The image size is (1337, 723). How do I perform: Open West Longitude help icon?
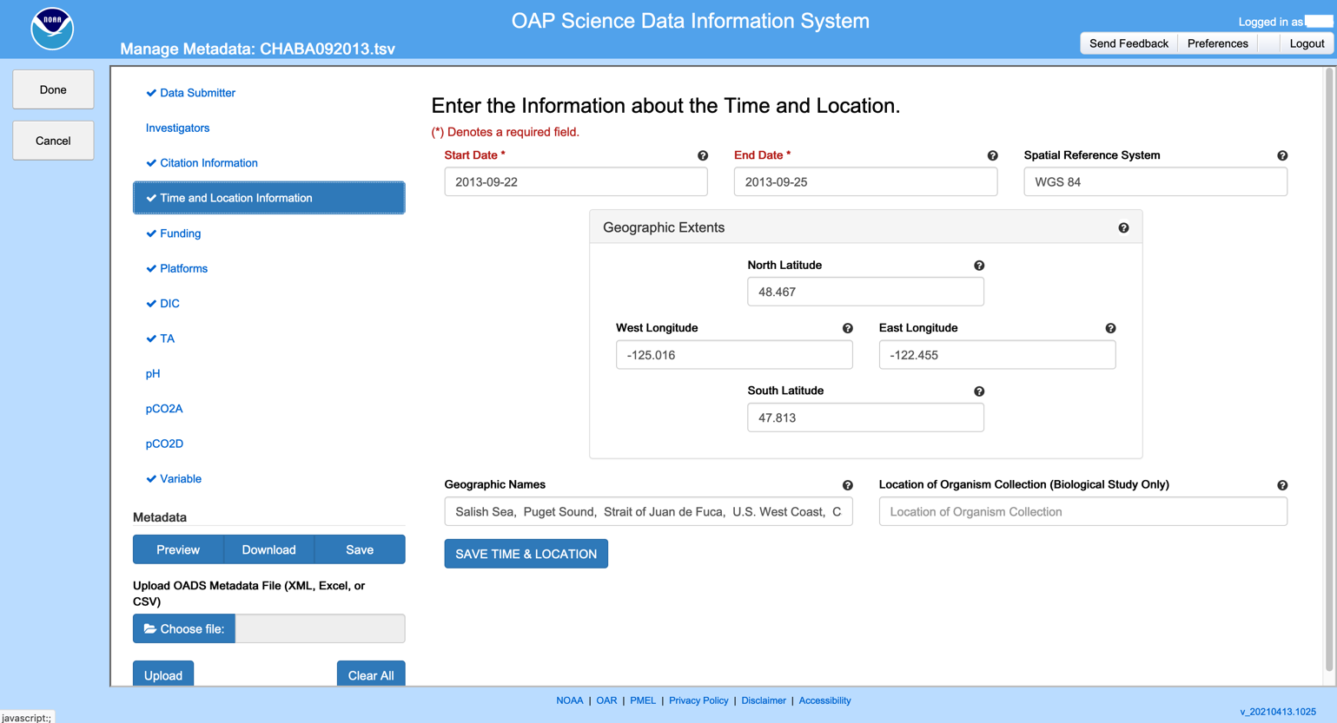(847, 329)
